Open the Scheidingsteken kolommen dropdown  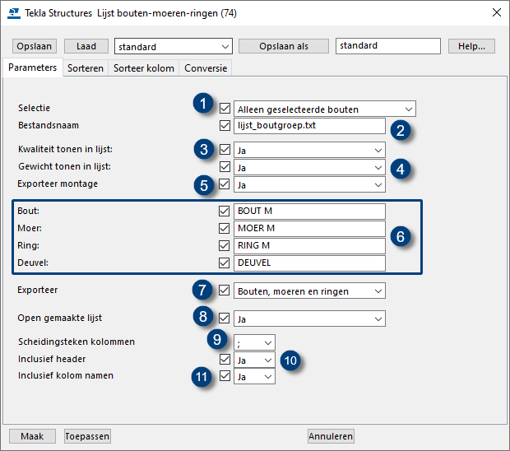pyautogui.click(x=254, y=342)
